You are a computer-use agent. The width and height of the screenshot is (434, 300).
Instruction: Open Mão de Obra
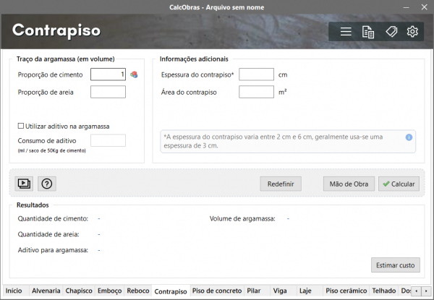[x=349, y=184]
